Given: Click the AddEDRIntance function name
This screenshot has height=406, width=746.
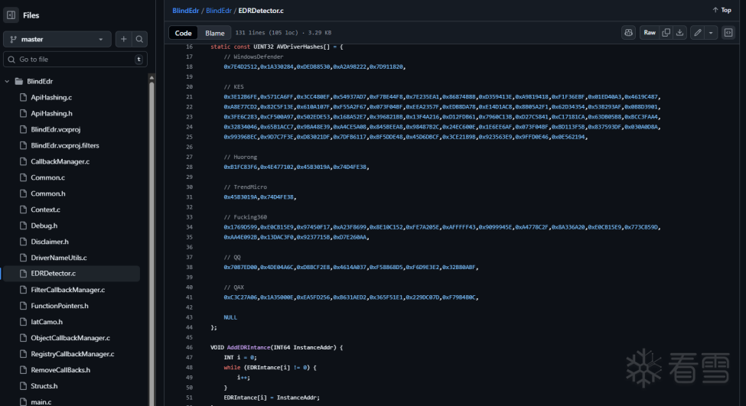Looking at the screenshot, I should (249, 348).
